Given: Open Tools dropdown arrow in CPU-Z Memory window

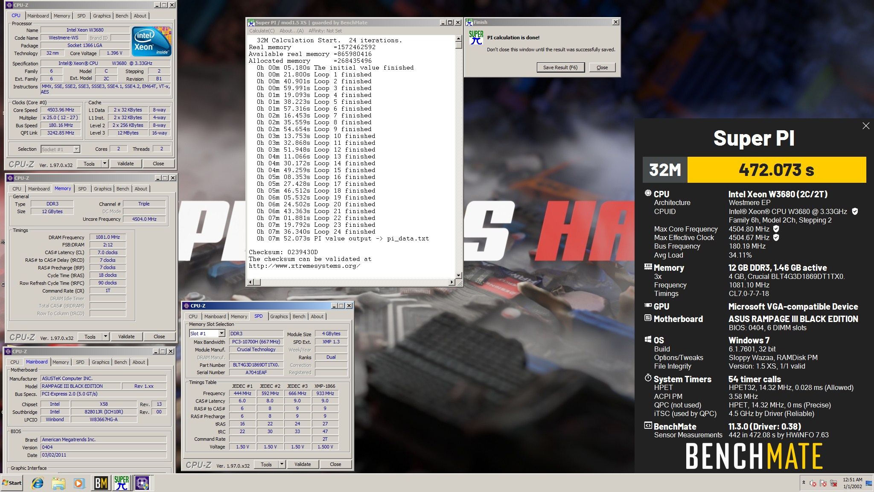Looking at the screenshot, I should coord(105,337).
